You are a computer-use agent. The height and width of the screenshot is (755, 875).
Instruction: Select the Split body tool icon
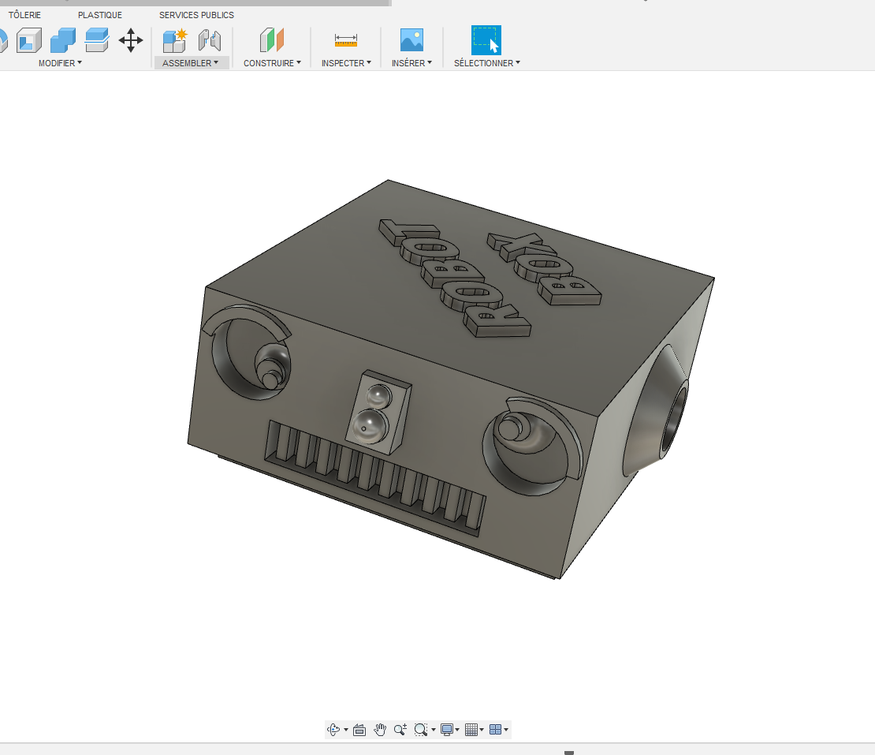[96, 40]
